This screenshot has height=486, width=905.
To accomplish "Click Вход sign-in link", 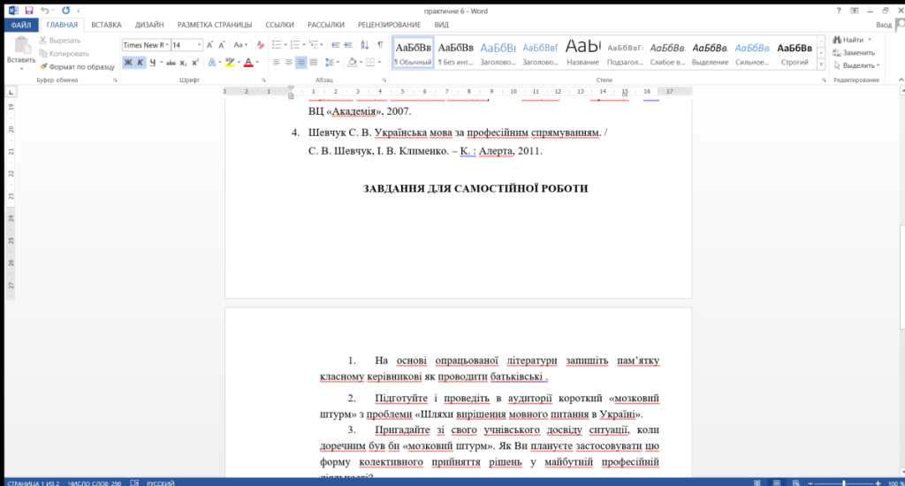I will point(883,25).
